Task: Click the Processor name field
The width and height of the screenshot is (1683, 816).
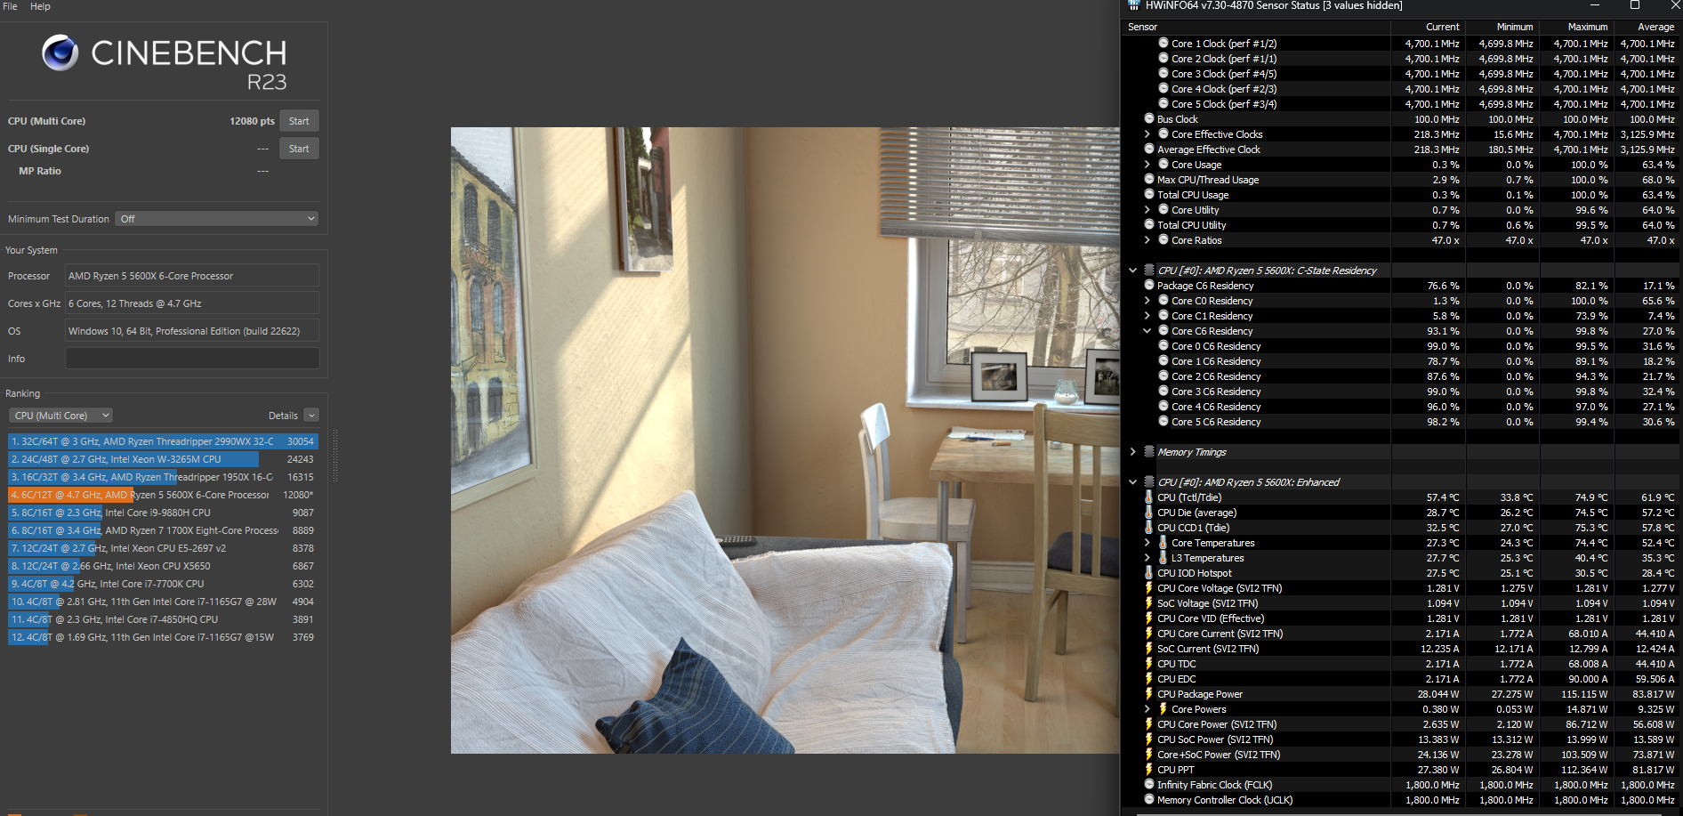Action: coord(192,276)
